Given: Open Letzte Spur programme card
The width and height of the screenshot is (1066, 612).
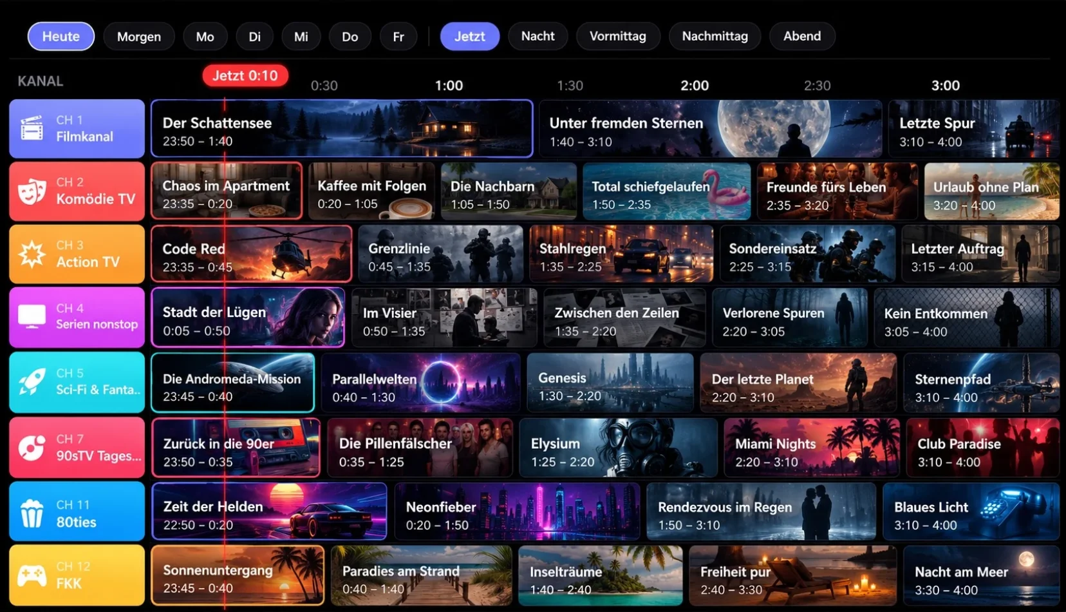Looking at the screenshot, I should tap(974, 128).
